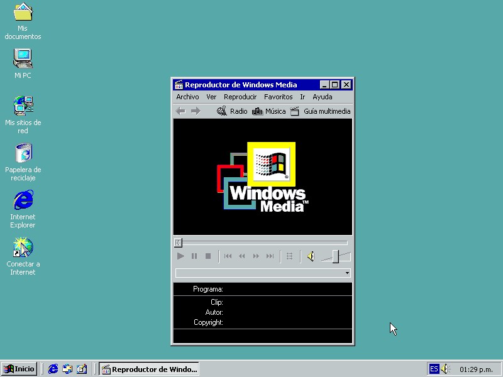
Task: Close the Reproductor de Windows Media window
Action: point(346,85)
